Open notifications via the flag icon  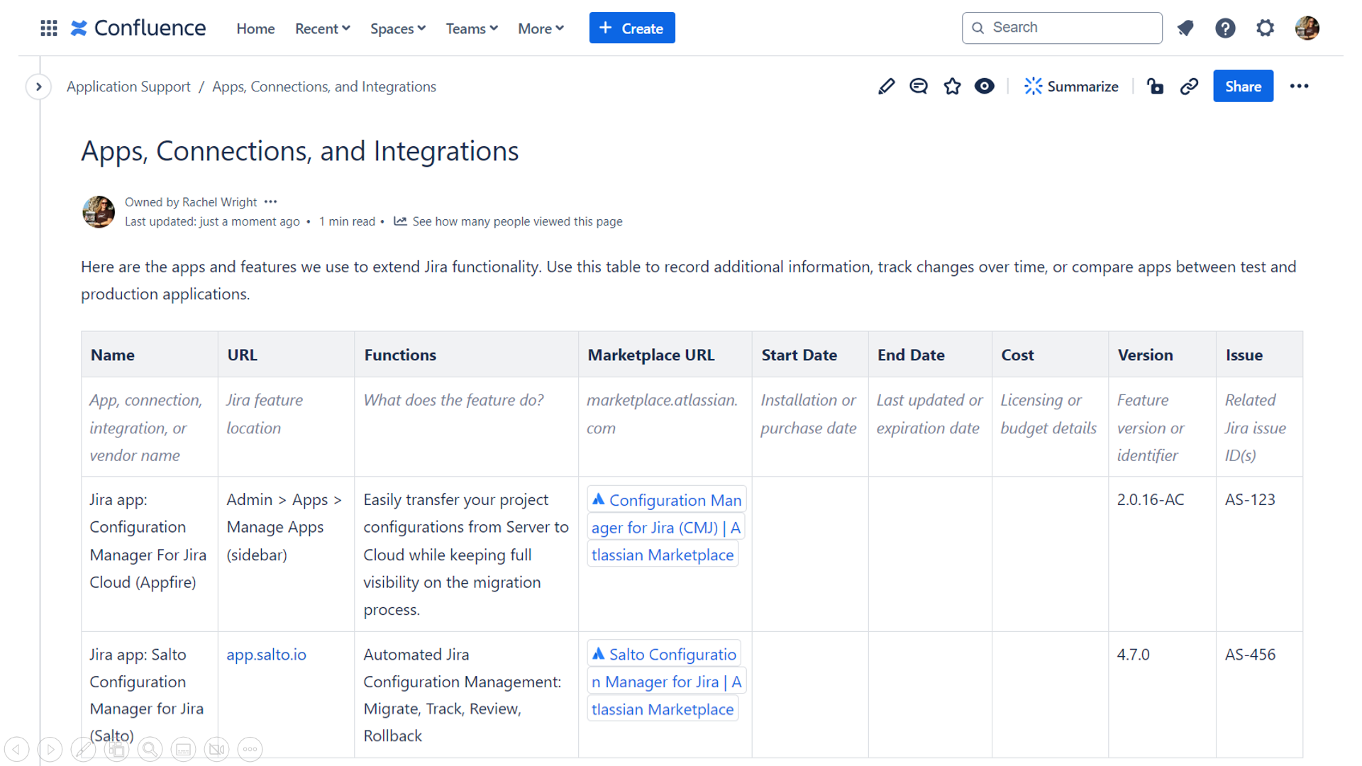pyautogui.click(x=1185, y=28)
